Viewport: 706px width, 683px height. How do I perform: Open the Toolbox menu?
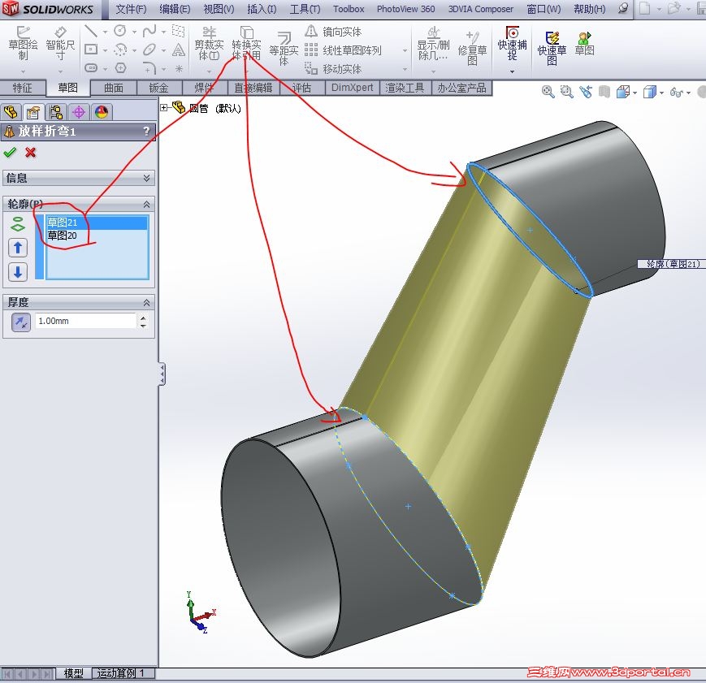(x=349, y=9)
